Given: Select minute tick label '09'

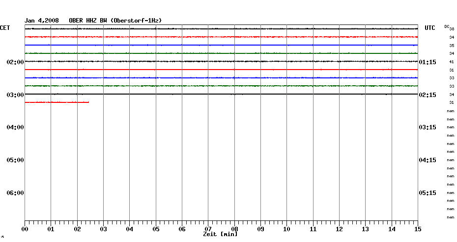Looking at the screenshot, I should click(x=260, y=229).
